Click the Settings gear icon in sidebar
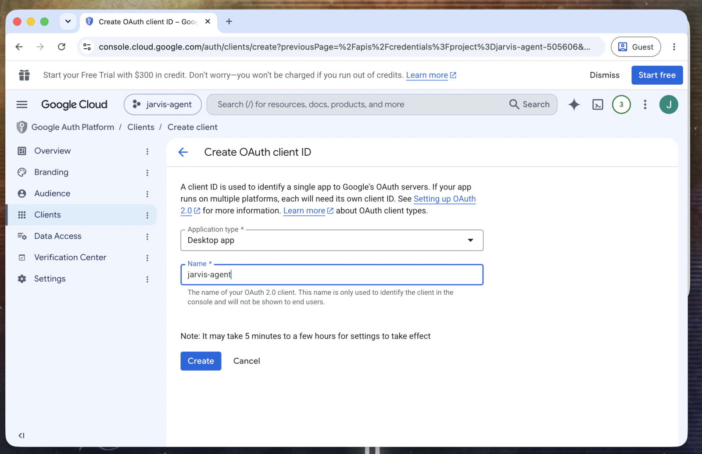This screenshot has width=702, height=454. coord(22,279)
